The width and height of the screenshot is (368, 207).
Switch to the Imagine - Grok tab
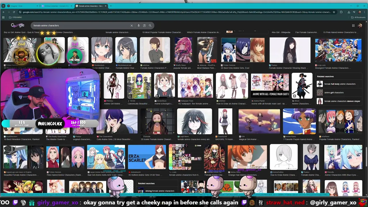point(22,6)
